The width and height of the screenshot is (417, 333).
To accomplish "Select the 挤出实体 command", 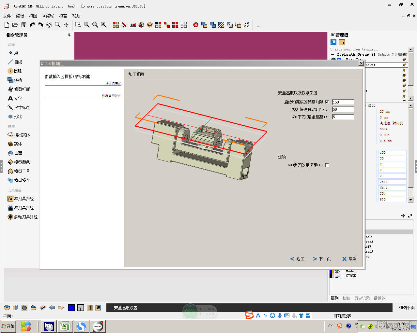I will (19, 135).
